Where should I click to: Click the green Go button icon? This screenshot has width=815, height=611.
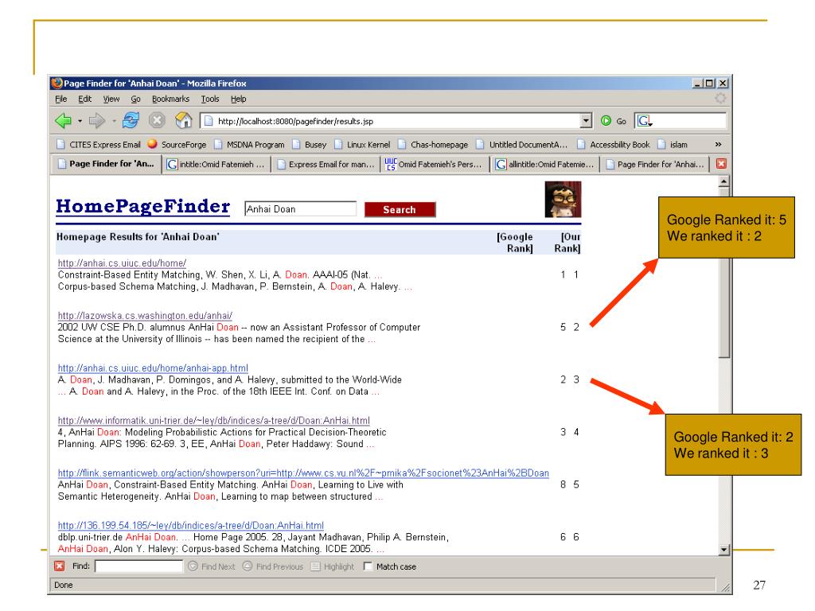pos(606,121)
